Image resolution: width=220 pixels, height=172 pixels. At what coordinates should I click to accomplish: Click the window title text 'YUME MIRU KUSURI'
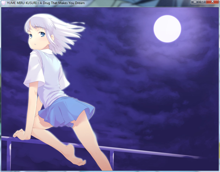22,3
